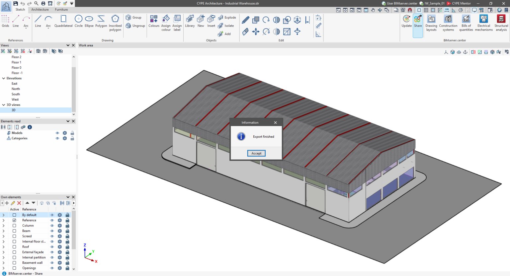Check the Column Active checkbox

[x=14, y=226]
